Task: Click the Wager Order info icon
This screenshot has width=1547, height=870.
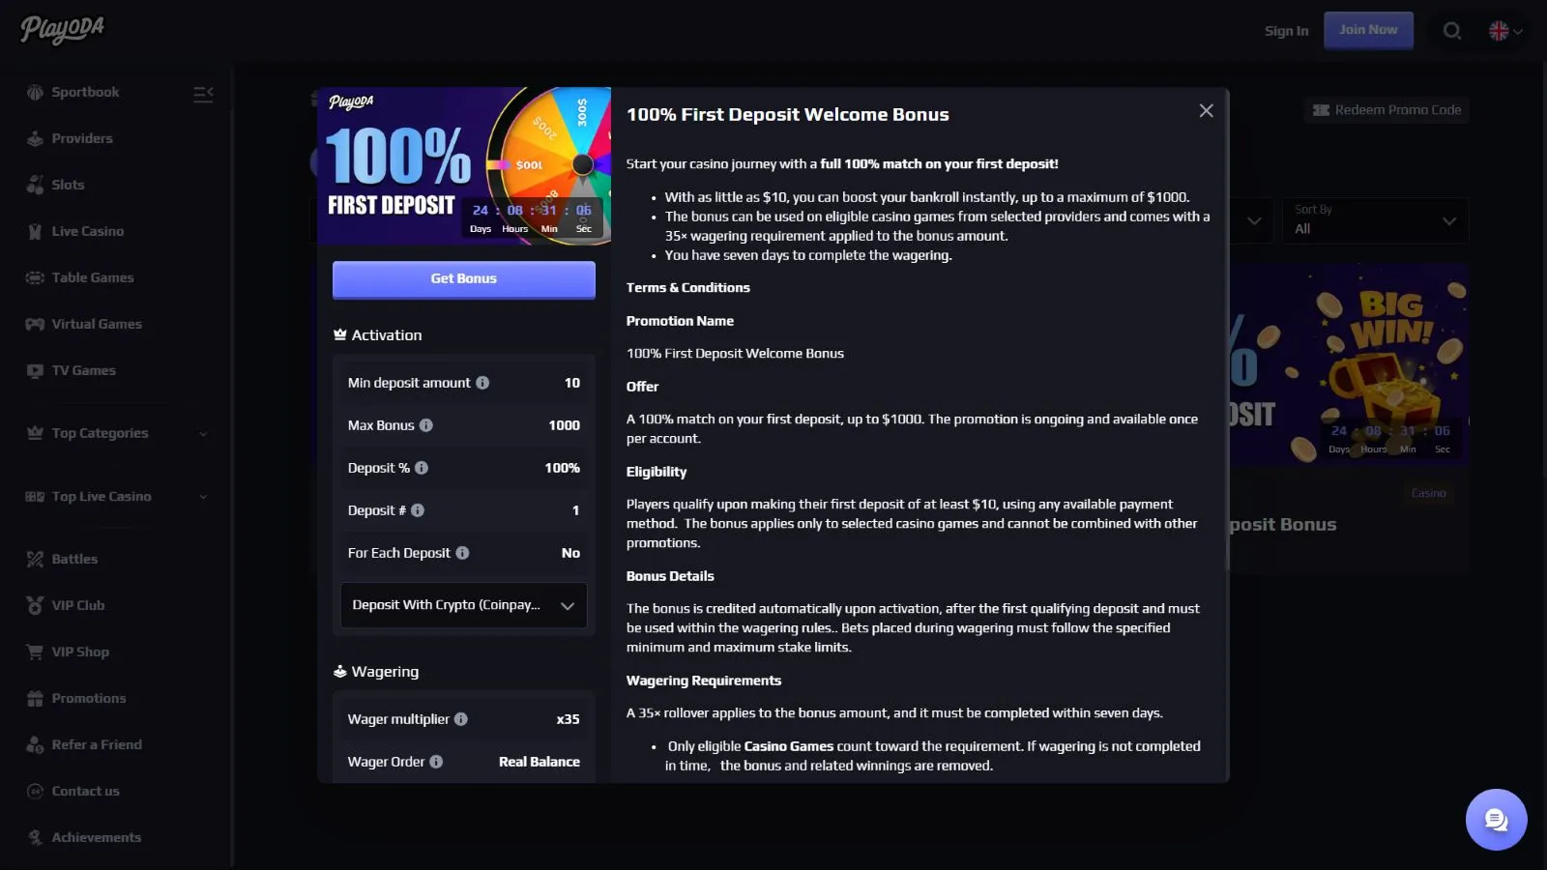Action: (x=436, y=762)
